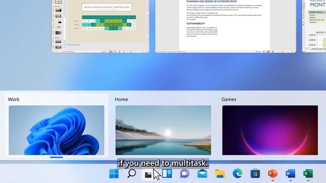Click the Home desktop name label

pos(121,100)
